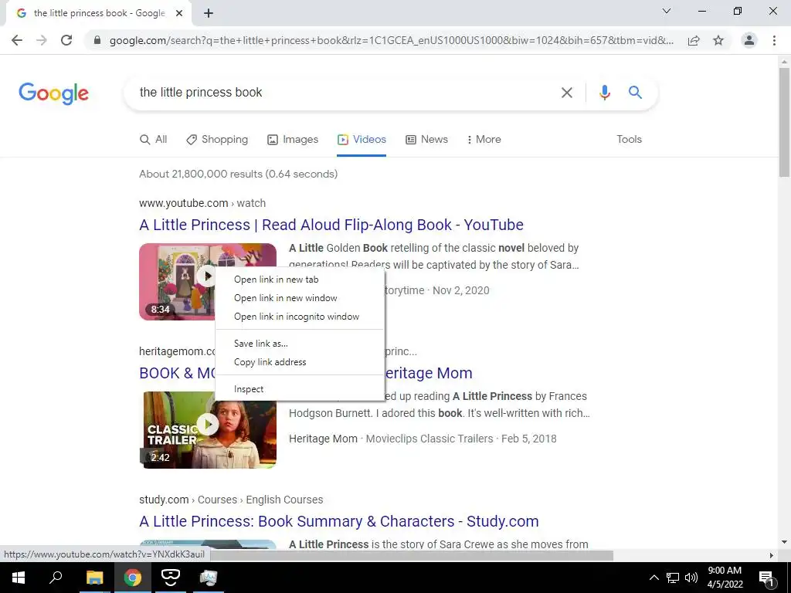Click the 2:42 video duration badge
The width and height of the screenshot is (791, 593).
pos(161,457)
